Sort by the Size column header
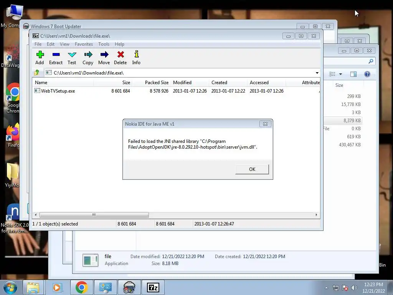This screenshot has height=295, width=393. 113,83
